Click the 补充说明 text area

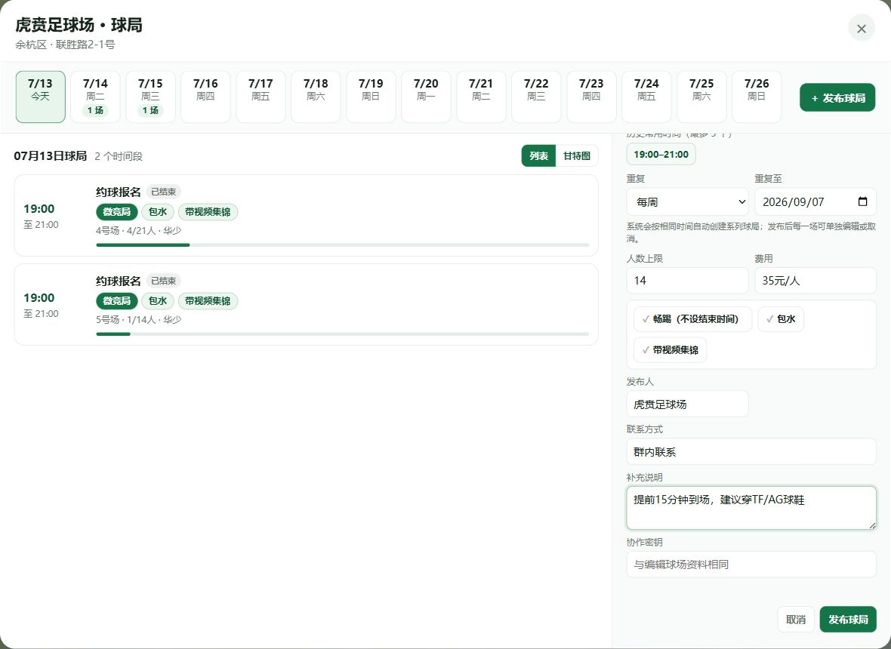[x=751, y=508]
